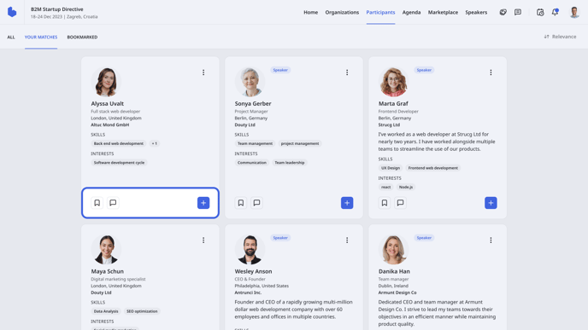Switch to the Bookmarked tab
588x330 pixels.
[82, 37]
